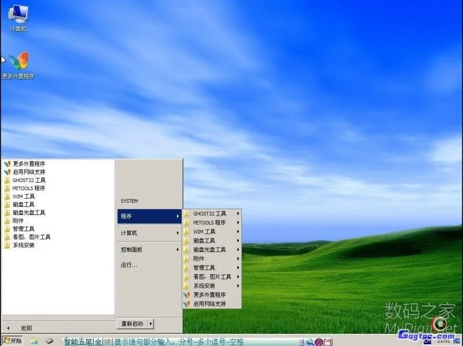
Task: Click 运行... in the start menu
Action: (128, 265)
